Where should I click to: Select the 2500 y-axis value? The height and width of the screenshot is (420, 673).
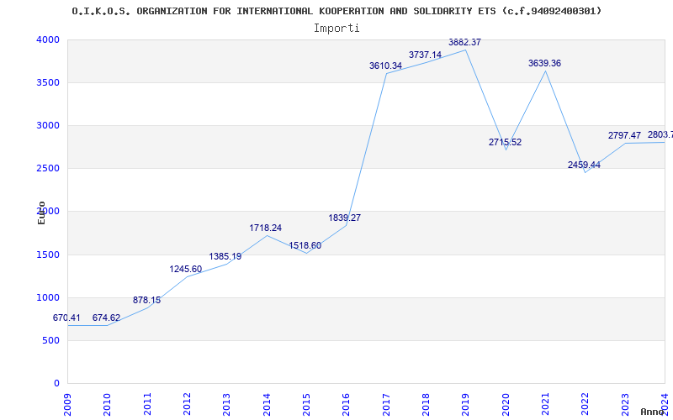click(x=48, y=169)
